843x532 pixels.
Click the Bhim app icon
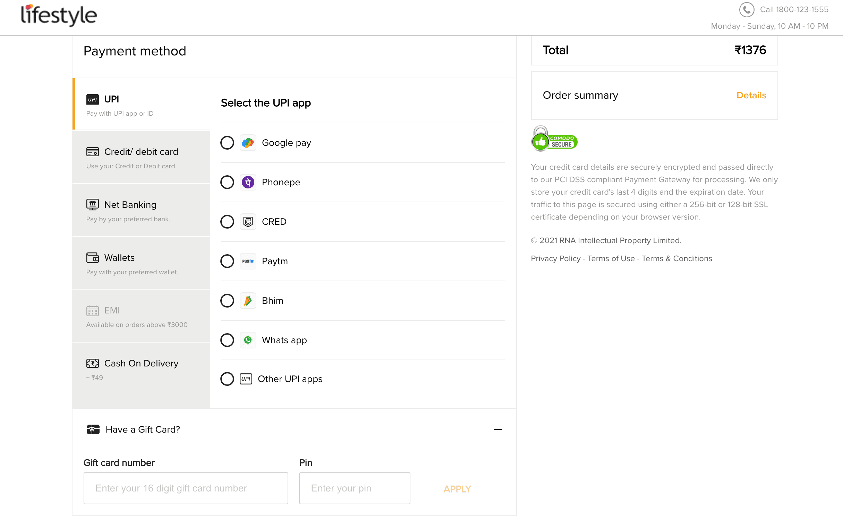point(248,301)
